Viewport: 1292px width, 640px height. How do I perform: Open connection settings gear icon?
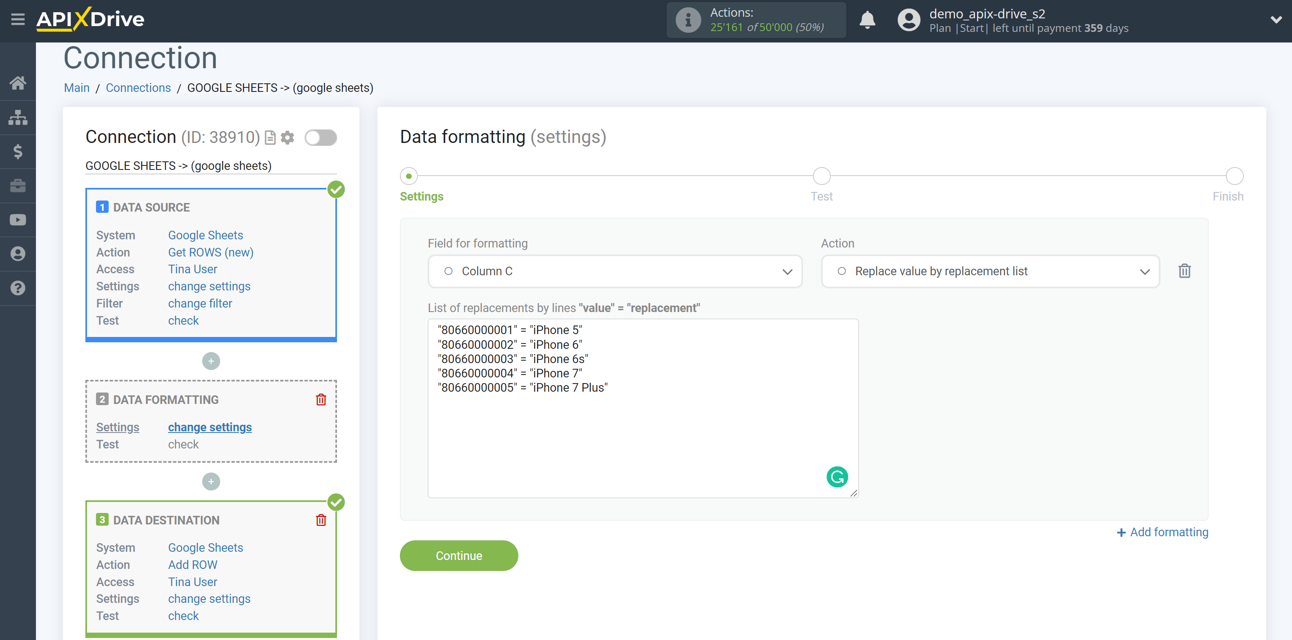[288, 137]
